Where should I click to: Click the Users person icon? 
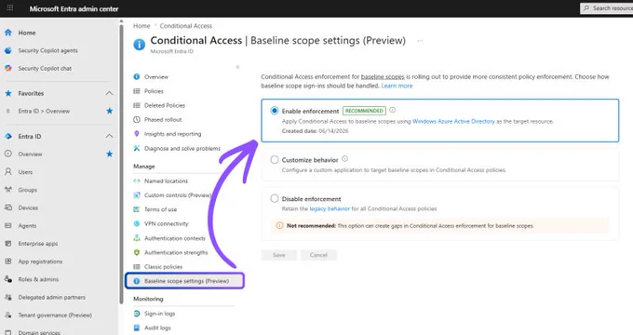pyautogui.click(x=8, y=172)
